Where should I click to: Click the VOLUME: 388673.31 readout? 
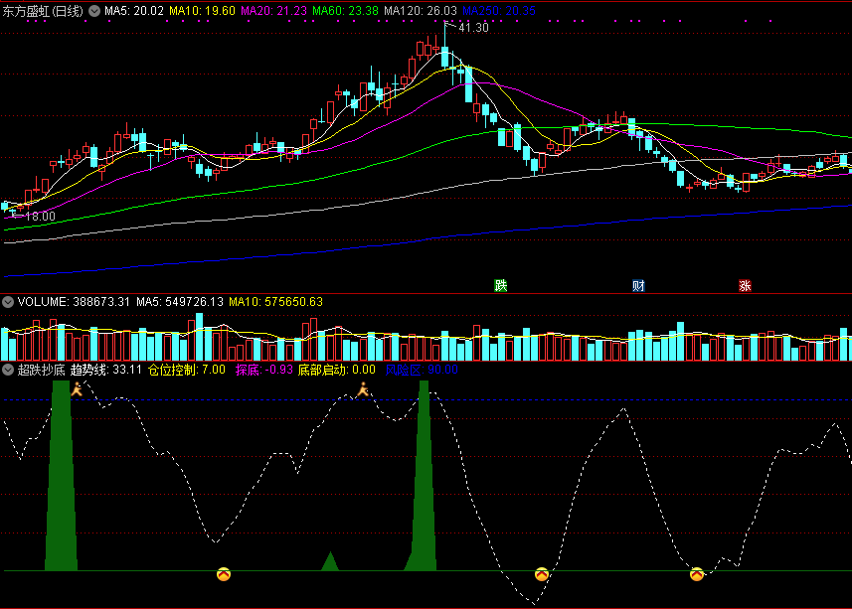click(74, 302)
